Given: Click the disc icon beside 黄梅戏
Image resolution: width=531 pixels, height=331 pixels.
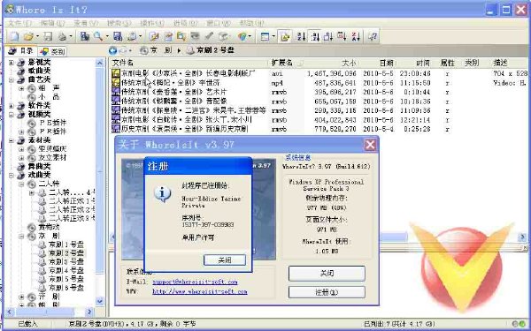Looking at the screenshot, I should click(32, 227).
